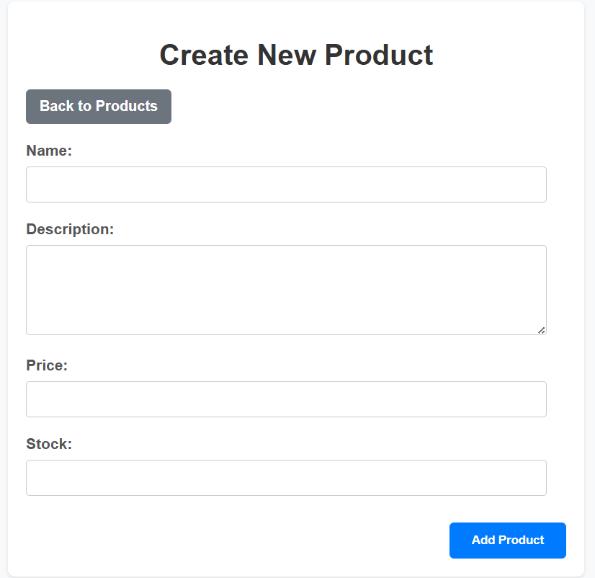This screenshot has width=595, height=578.
Task: Click the diagonal resize grip in Description box
Action: tap(541, 330)
